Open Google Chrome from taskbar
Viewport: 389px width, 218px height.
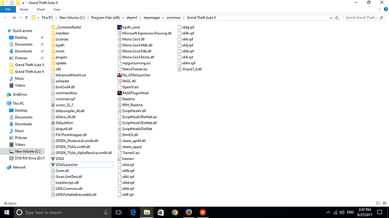(175, 212)
